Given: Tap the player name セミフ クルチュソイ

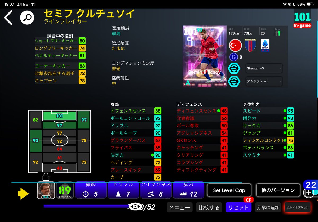Looking at the screenshot, I should 89,13.
